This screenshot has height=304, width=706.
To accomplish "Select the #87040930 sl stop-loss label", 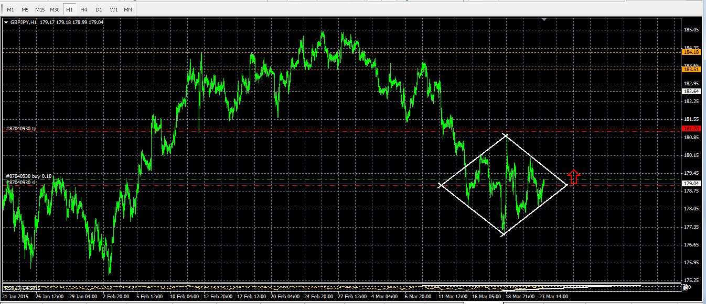I will point(20,182).
